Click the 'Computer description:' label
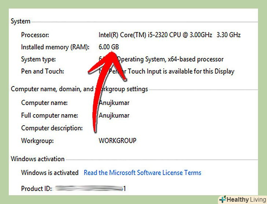This screenshot has width=267, height=204. [x=52, y=128]
